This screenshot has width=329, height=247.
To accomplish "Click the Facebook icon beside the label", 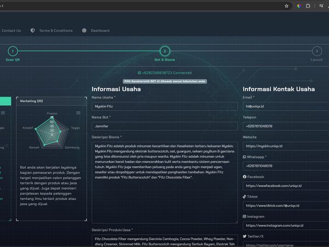I will point(245,177).
